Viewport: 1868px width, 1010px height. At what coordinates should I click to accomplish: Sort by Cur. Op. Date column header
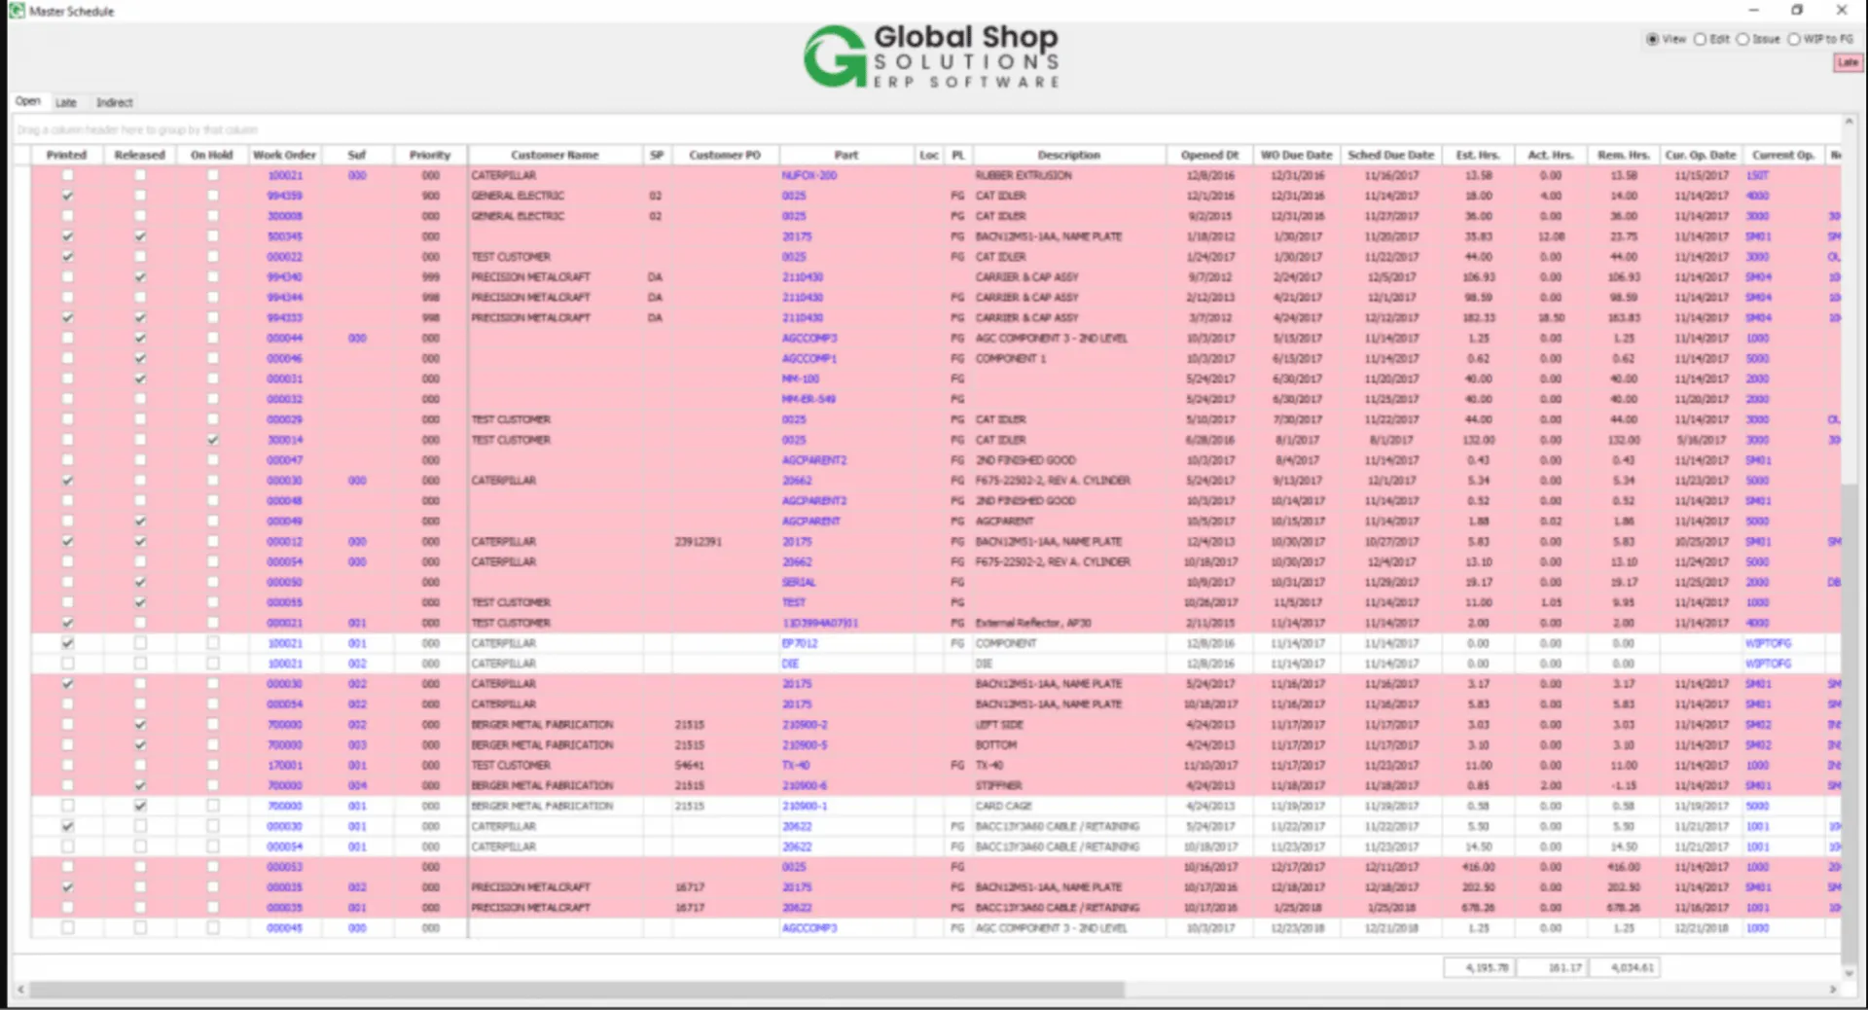pyautogui.click(x=1701, y=155)
